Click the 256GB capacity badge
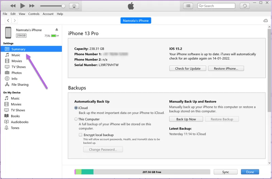 click(21, 36)
